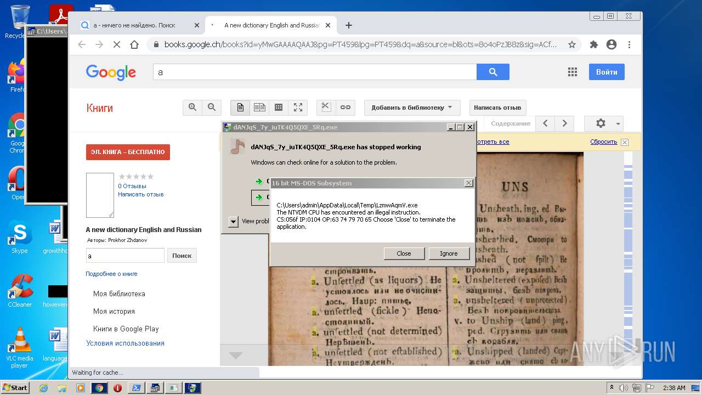Image resolution: width=702 pixels, height=395 pixels.
Task: Focus the Google Books search field
Action: point(315,72)
